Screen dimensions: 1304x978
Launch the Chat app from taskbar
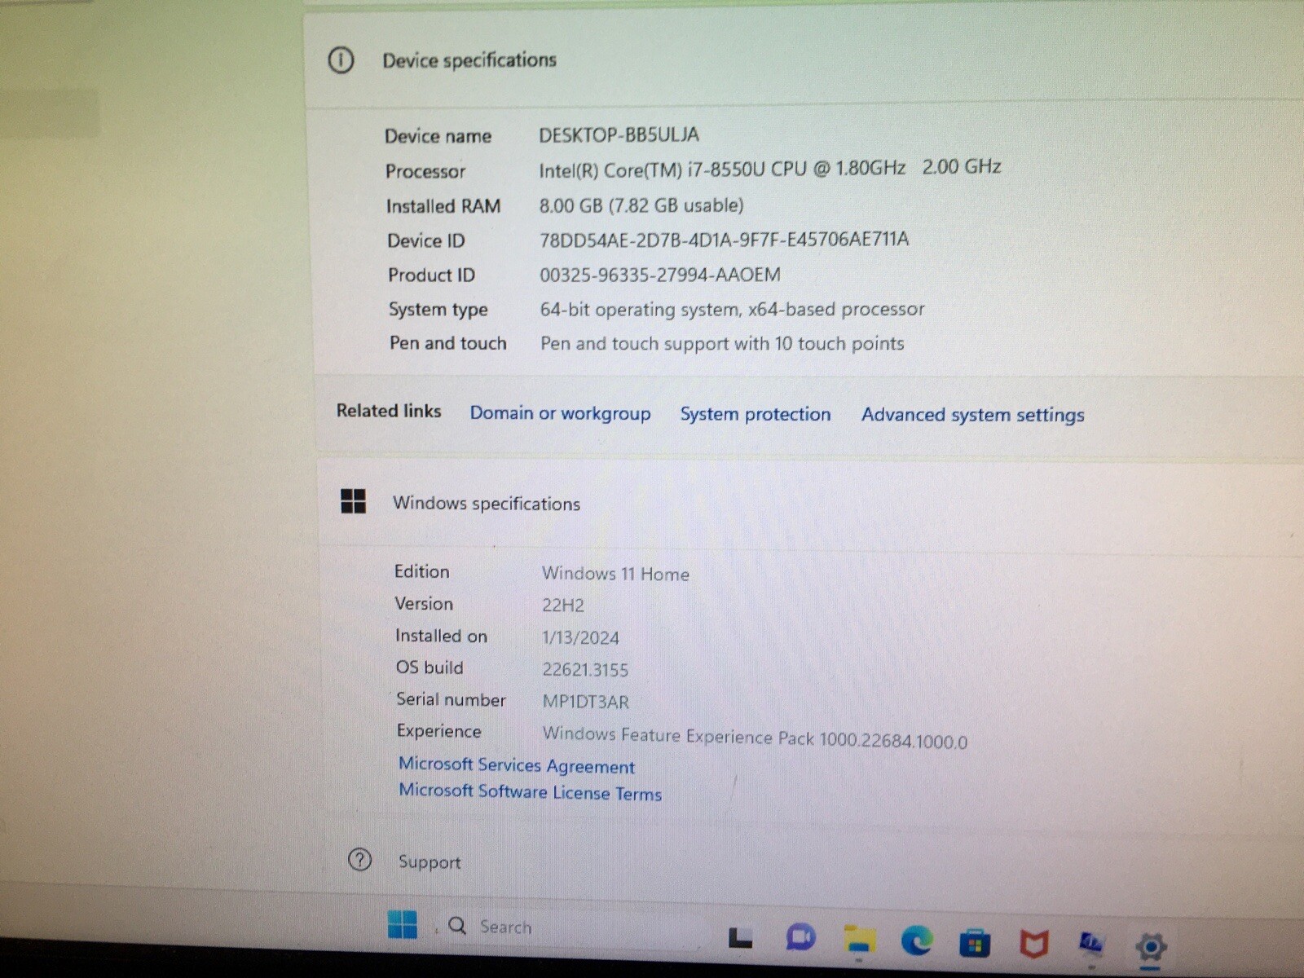coord(800,938)
